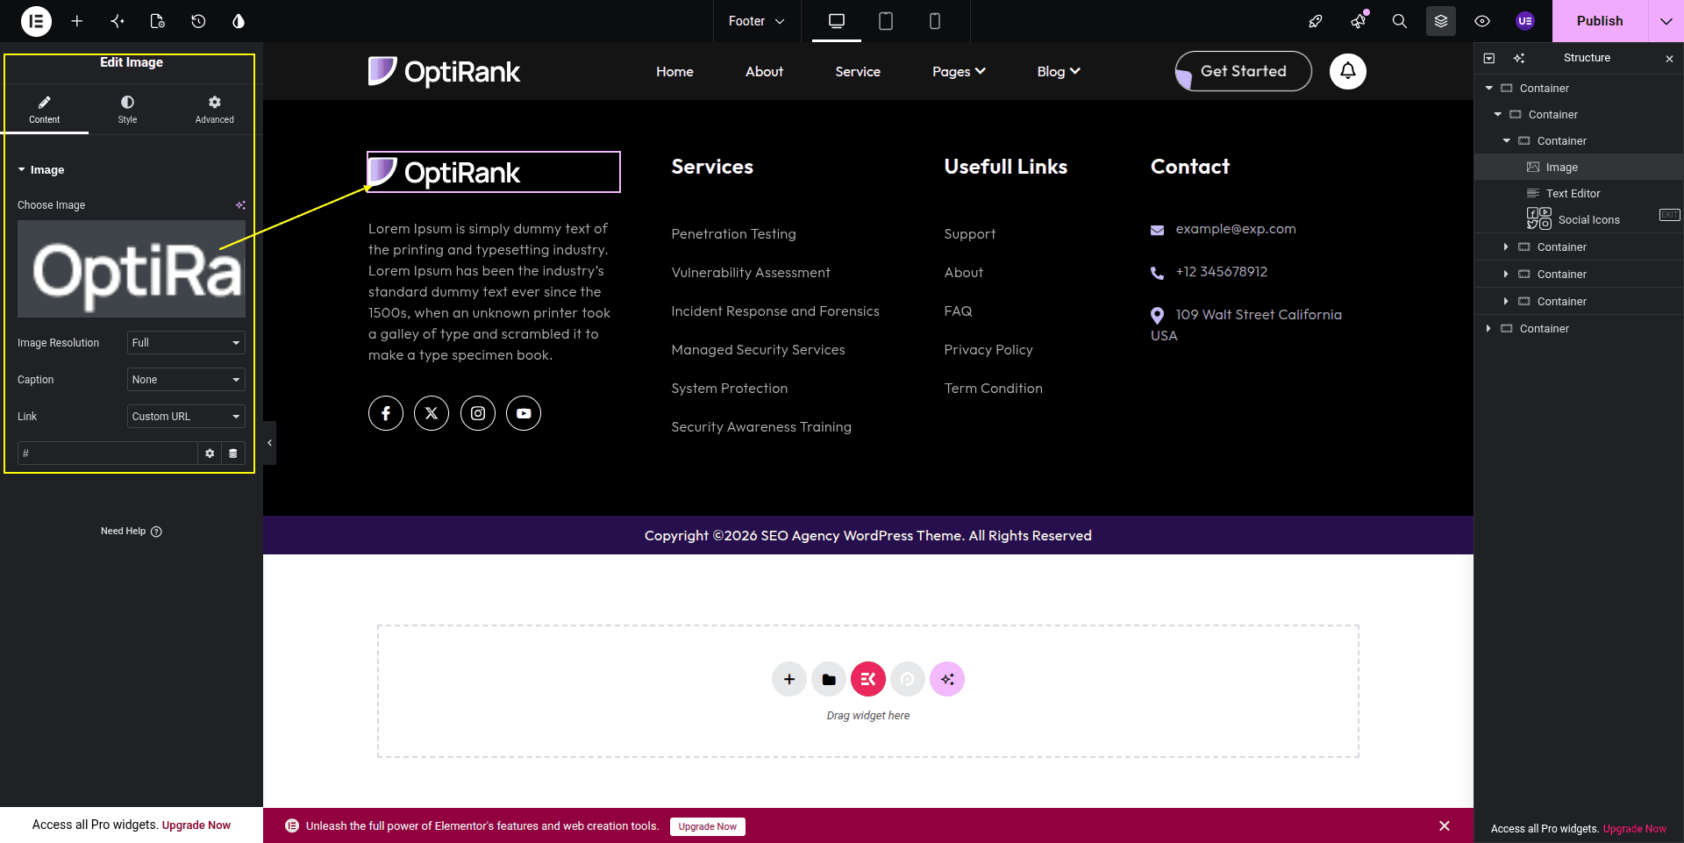Image resolution: width=1684 pixels, height=843 pixels.
Task: Open the Footer document dropdown
Action: pos(756,21)
